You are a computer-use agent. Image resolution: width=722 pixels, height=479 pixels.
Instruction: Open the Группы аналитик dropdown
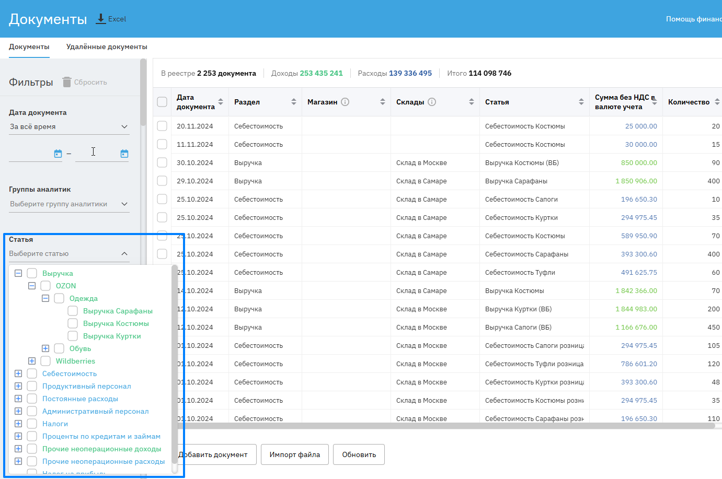click(69, 204)
